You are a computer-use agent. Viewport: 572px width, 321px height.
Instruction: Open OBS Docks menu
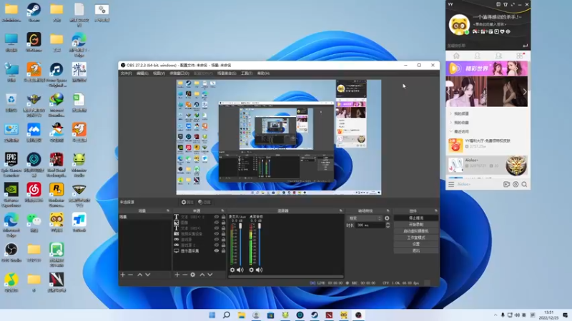click(x=179, y=73)
